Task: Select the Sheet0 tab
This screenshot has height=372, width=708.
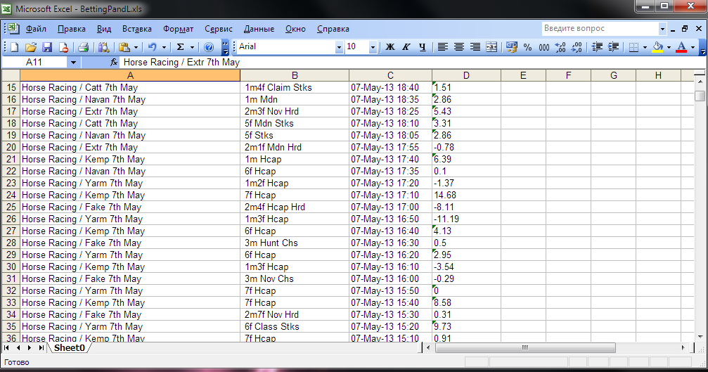Action: [x=70, y=347]
